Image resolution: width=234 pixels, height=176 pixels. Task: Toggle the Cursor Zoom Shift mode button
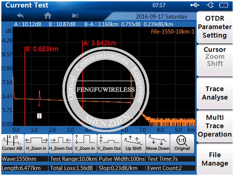click(x=215, y=60)
